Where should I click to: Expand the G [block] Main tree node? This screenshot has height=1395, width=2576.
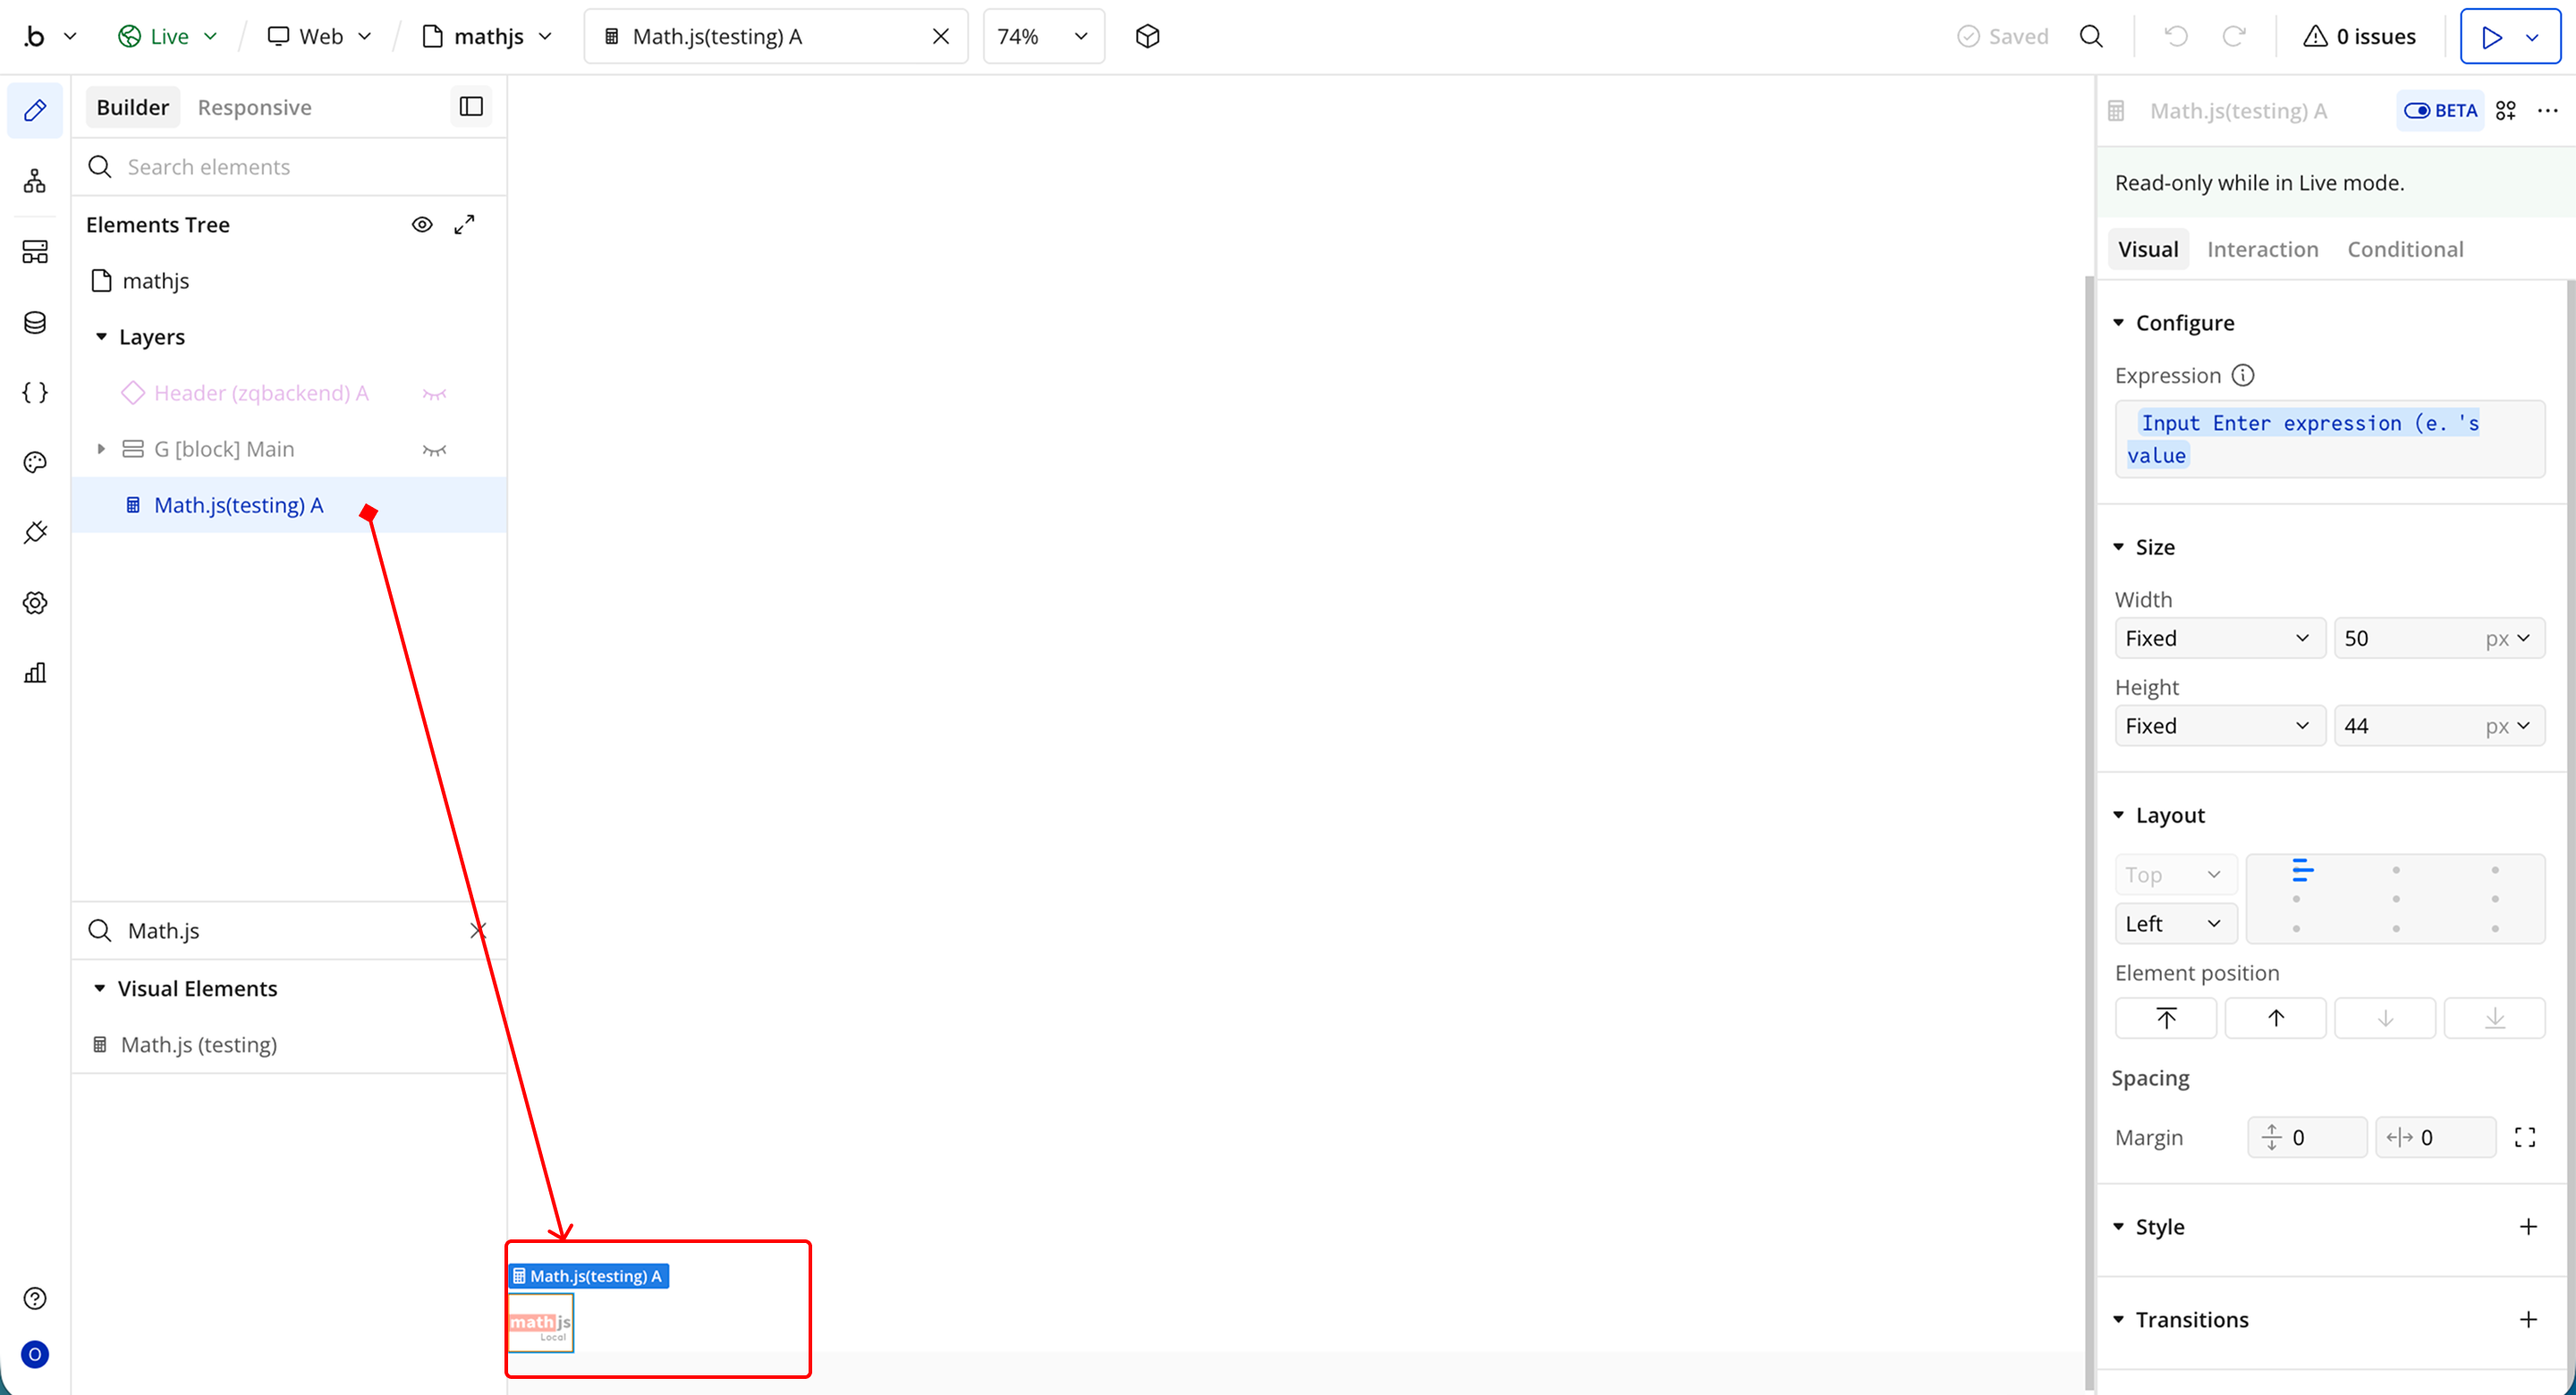pyautogui.click(x=101, y=449)
